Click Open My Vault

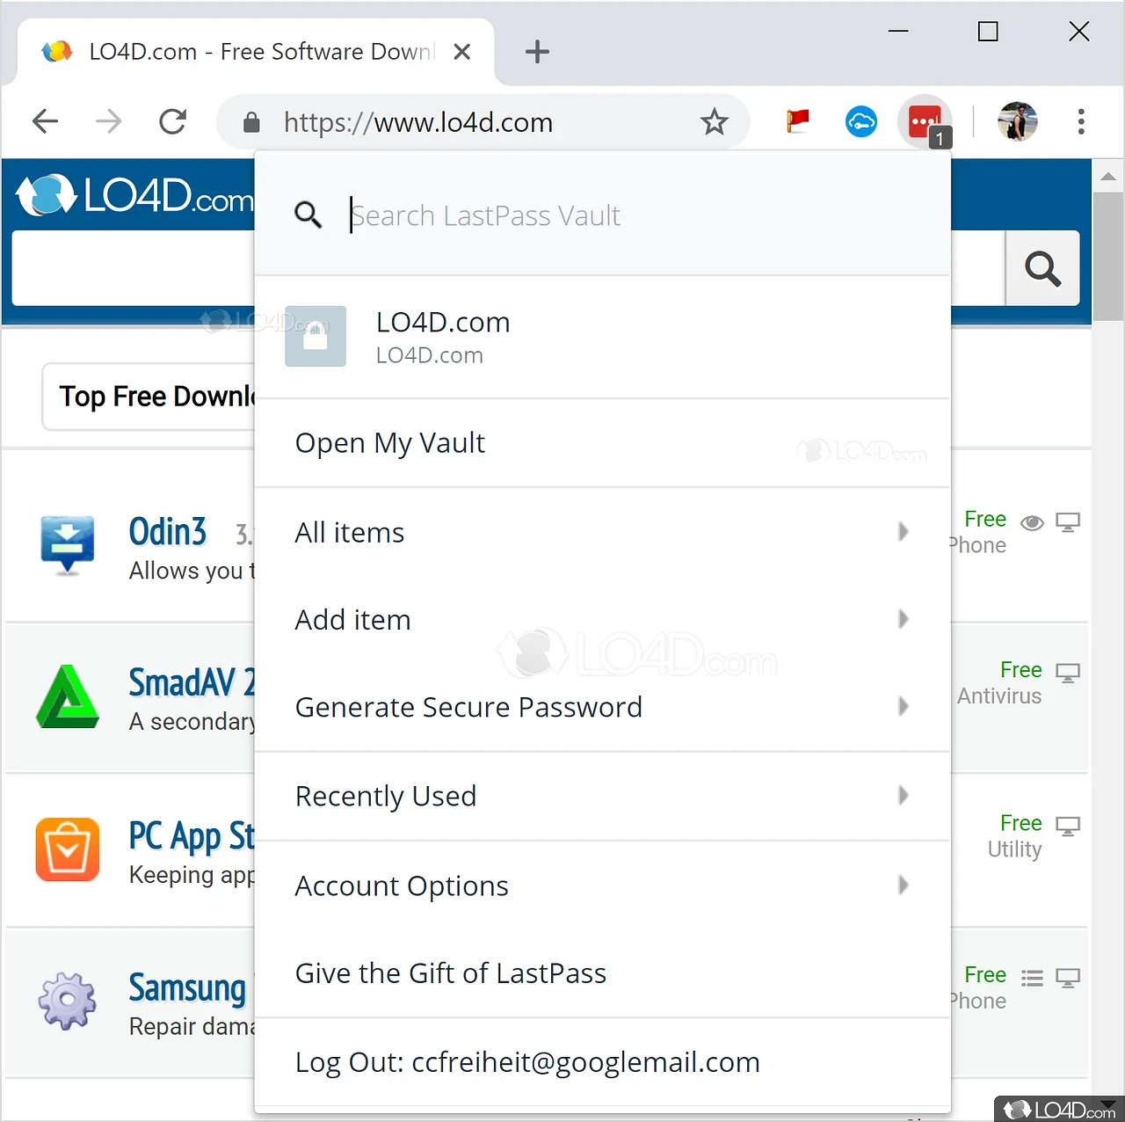click(390, 442)
